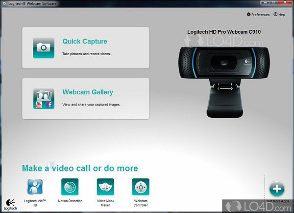Open the Preferences text link
This screenshot has width=294, height=213.
(x=261, y=15)
